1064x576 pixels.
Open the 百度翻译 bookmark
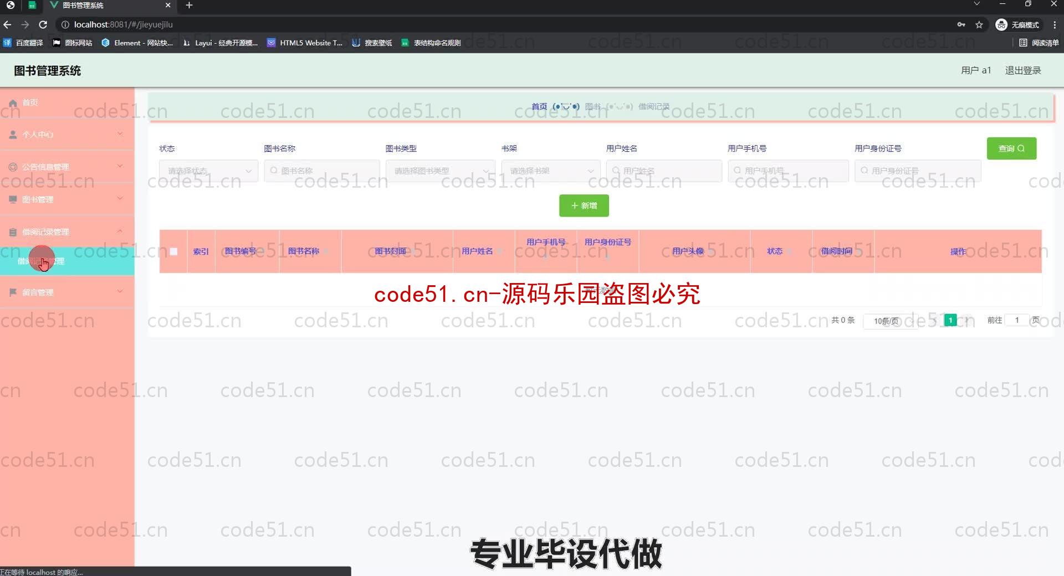[x=23, y=43]
